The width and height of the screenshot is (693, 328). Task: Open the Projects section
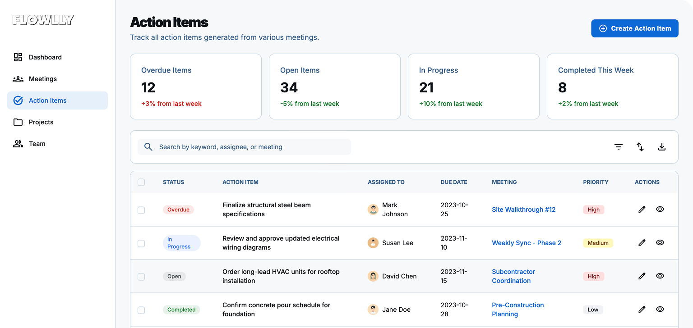[x=41, y=122]
